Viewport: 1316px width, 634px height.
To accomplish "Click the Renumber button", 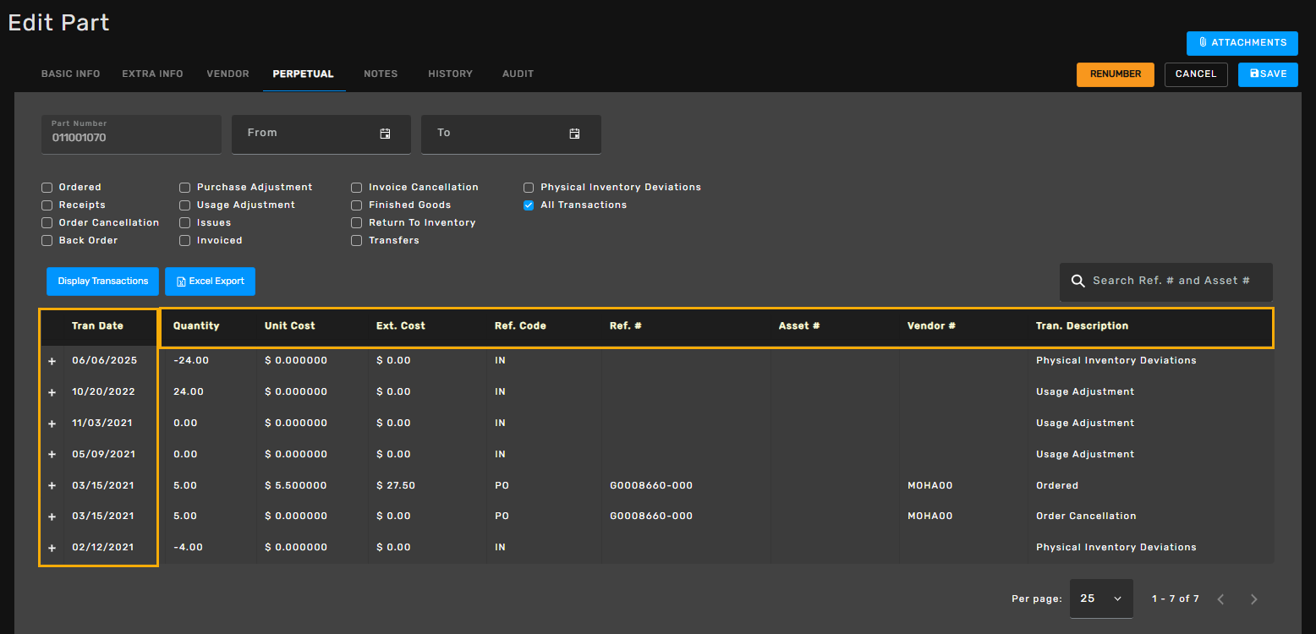I will pyautogui.click(x=1116, y=74).
